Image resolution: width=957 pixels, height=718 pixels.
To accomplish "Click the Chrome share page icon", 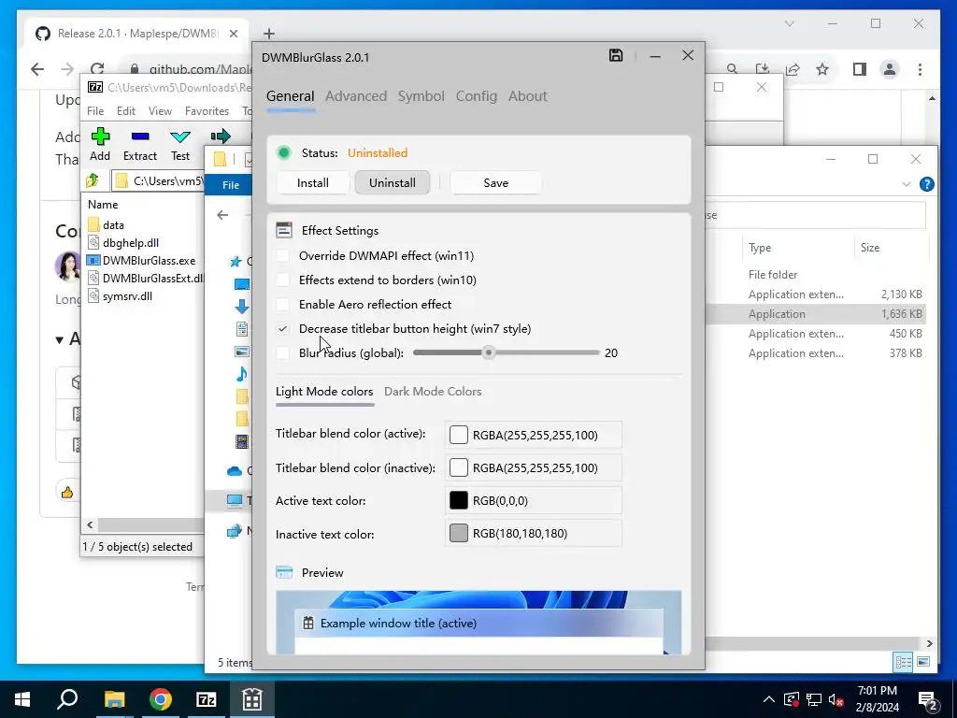I will pos(793,69).
